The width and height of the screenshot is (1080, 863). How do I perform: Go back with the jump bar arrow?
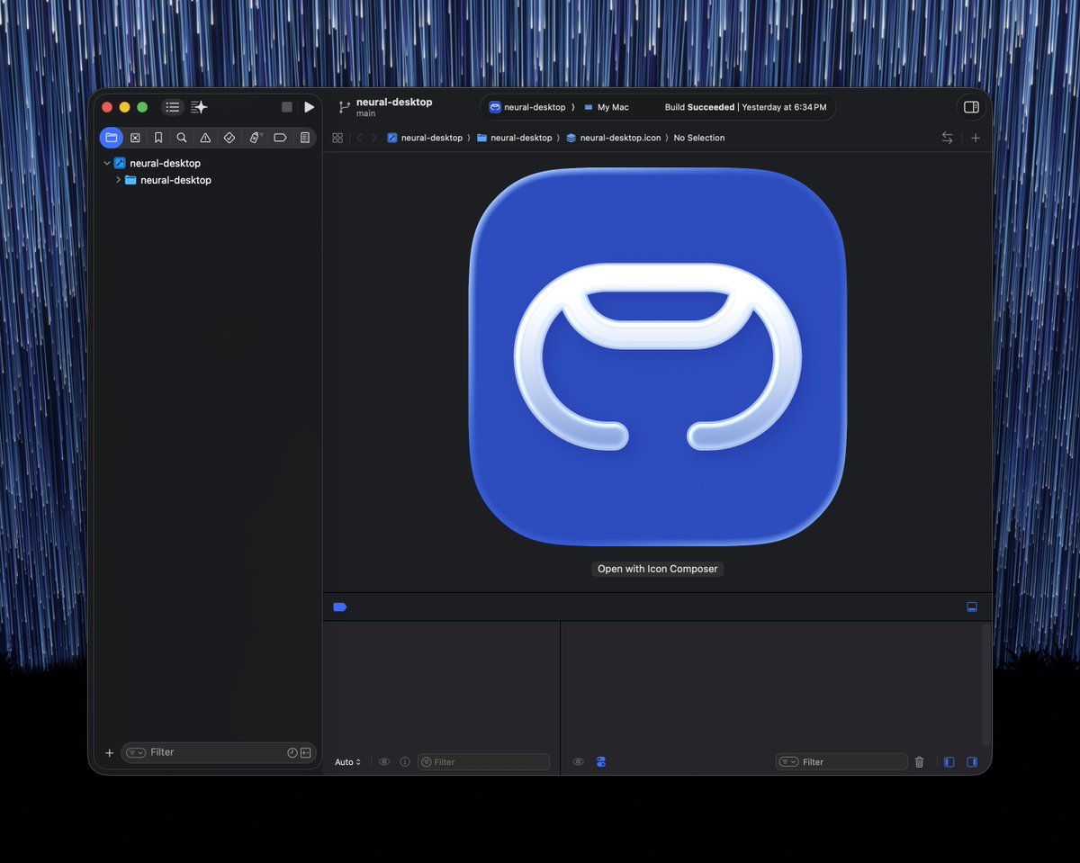click(359, 138)
